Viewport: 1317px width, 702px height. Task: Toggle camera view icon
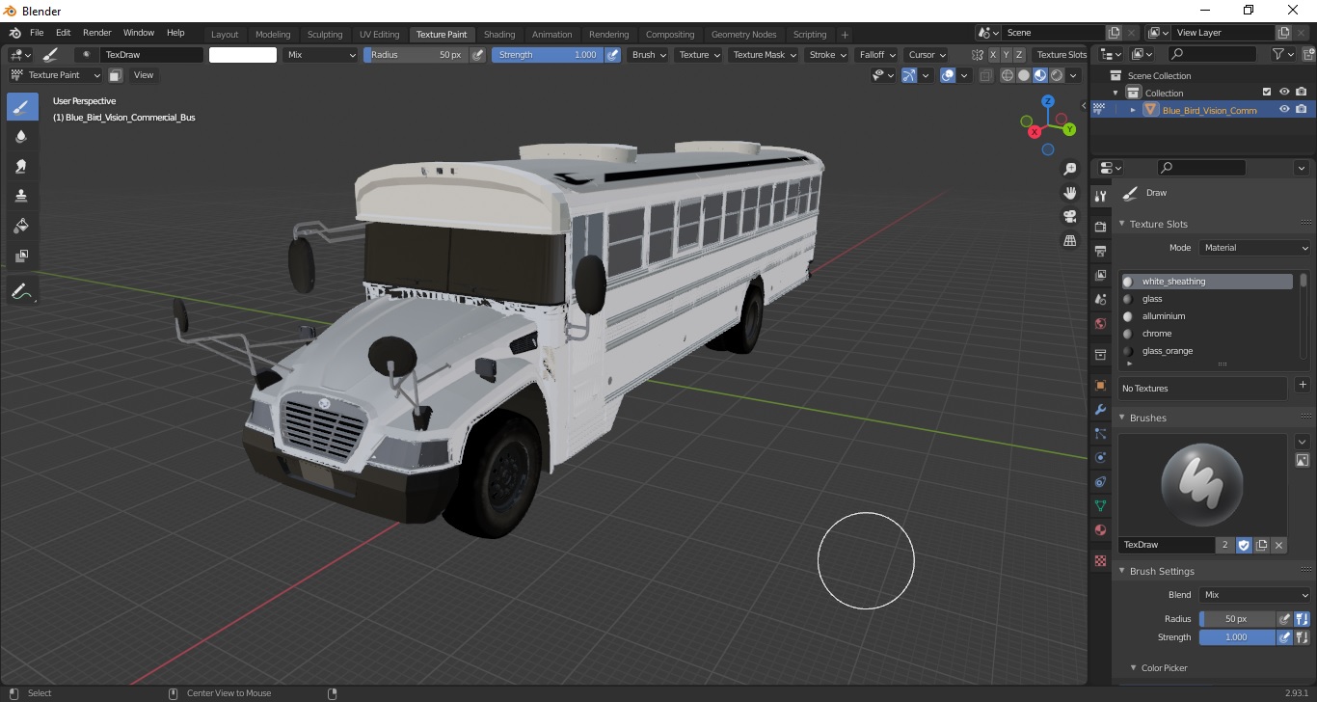coord(1069,216)
